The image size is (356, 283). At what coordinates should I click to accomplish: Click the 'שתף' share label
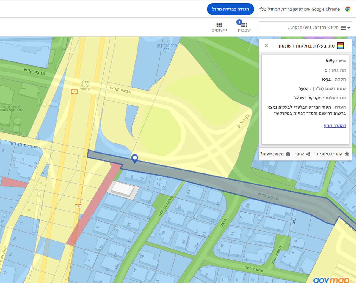299,154
